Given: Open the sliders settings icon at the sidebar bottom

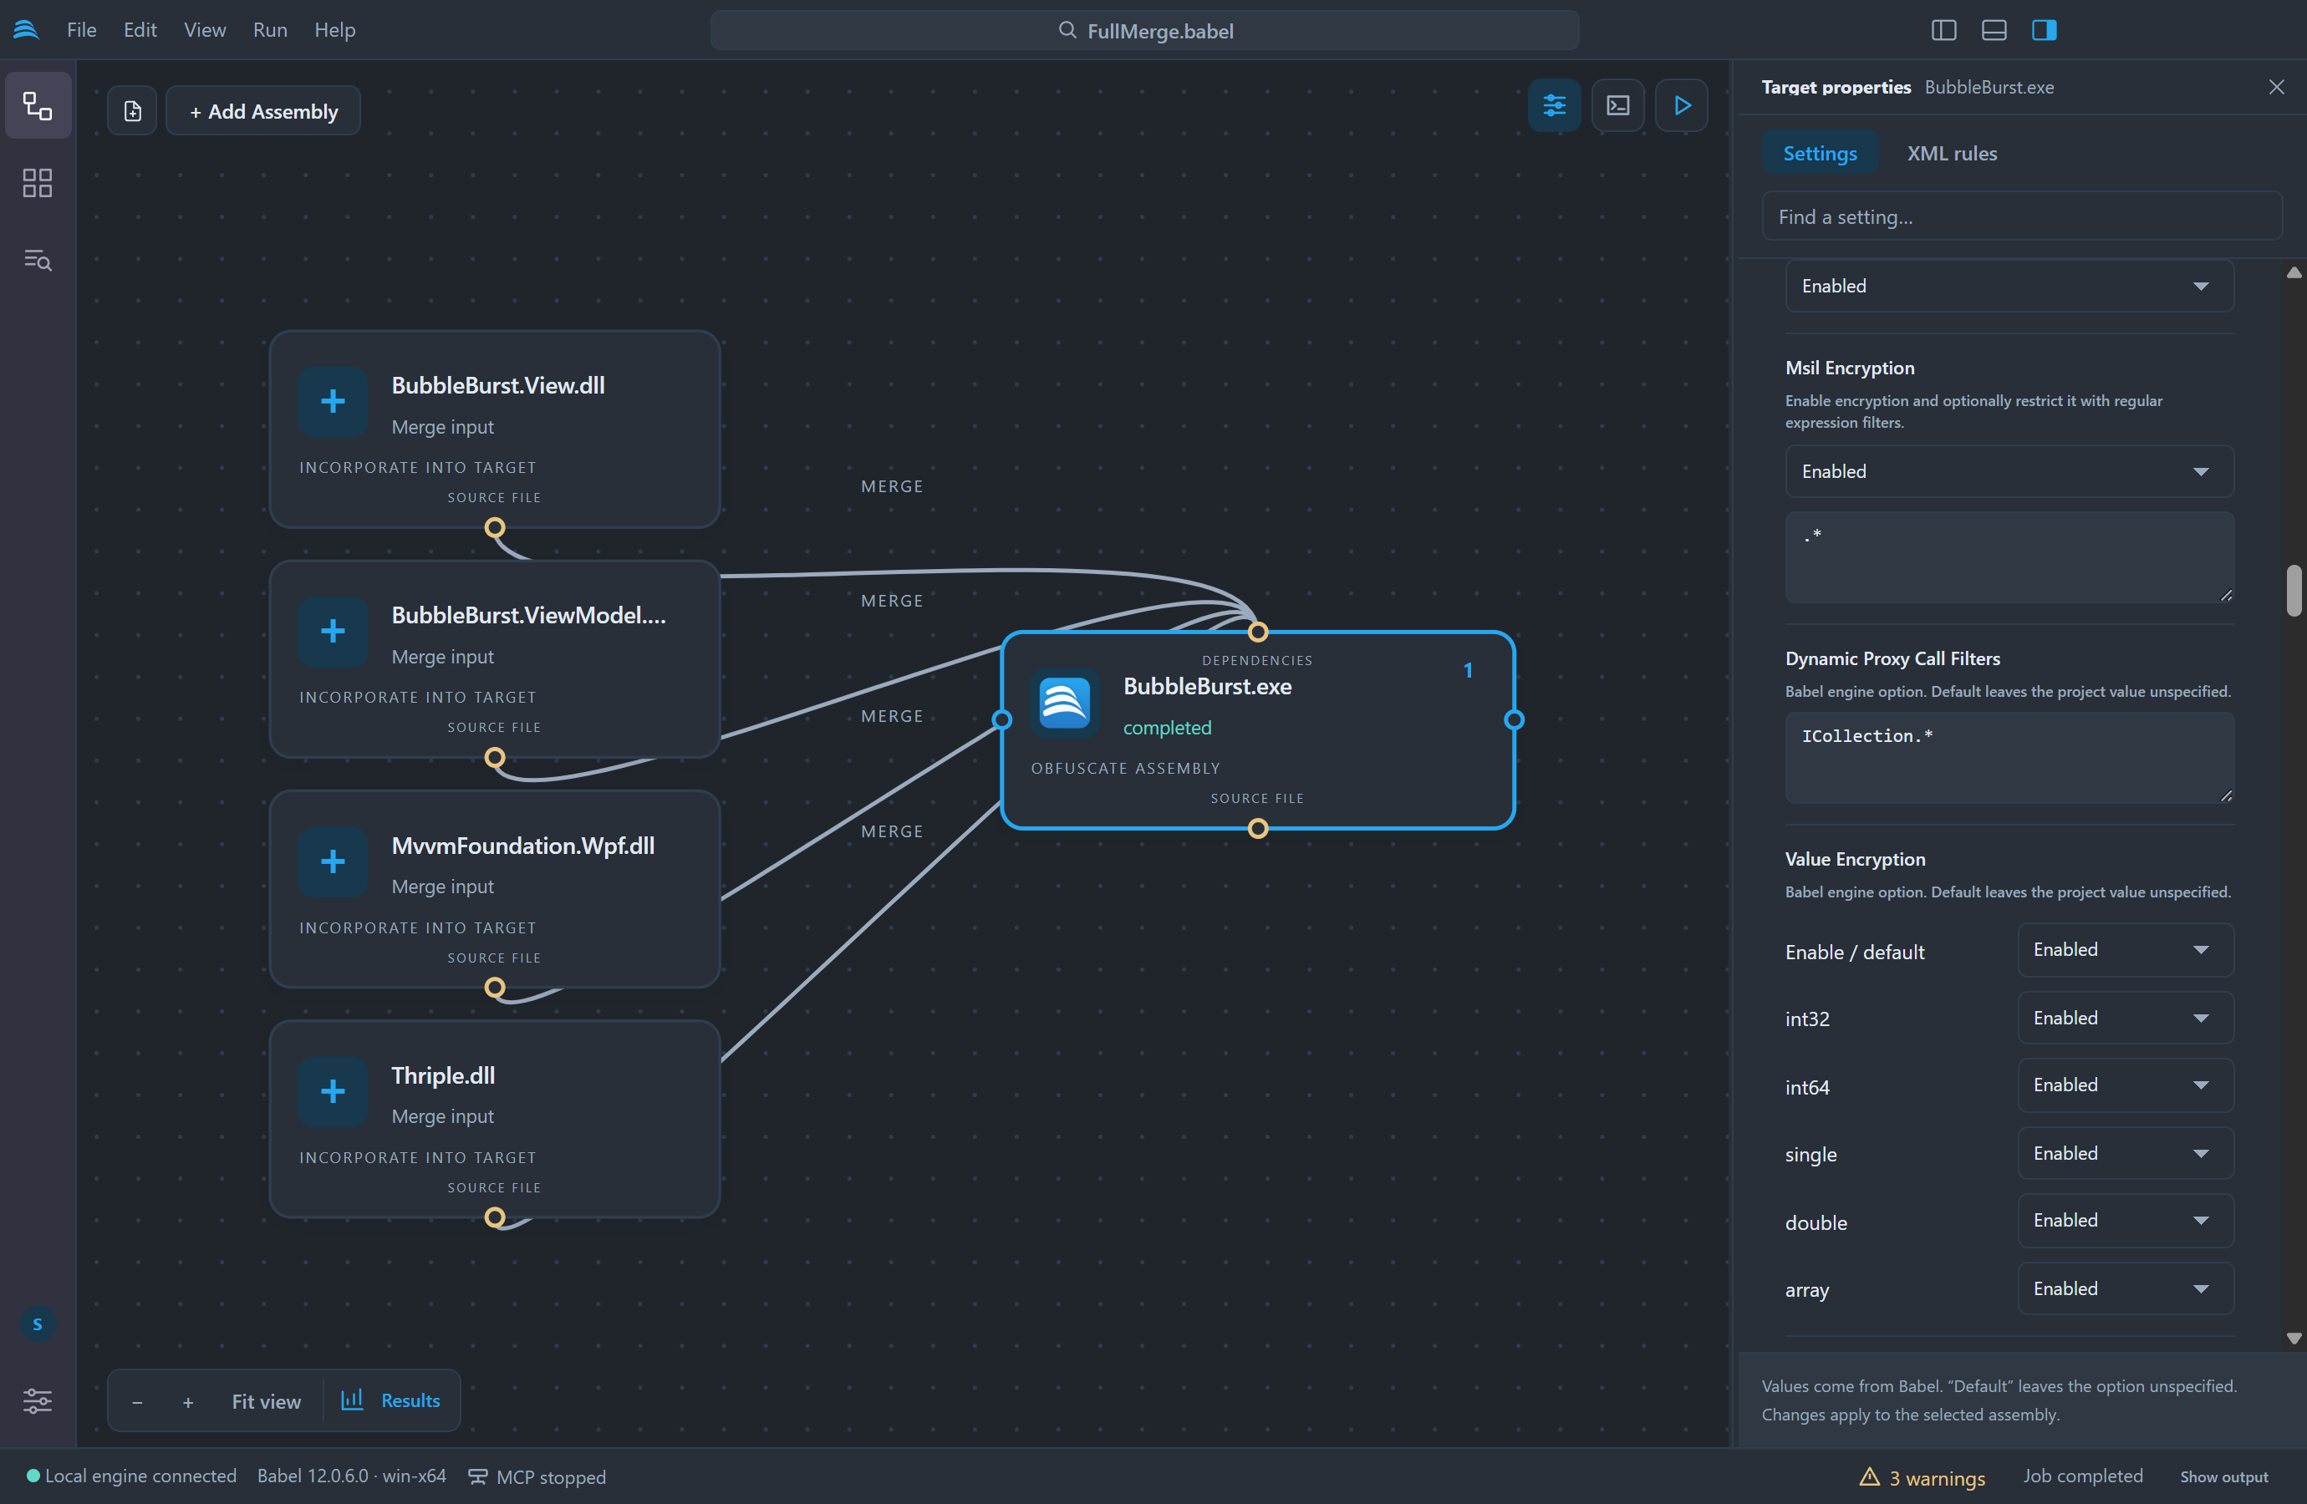Looking at the screenshot, I should (38, 1400).
